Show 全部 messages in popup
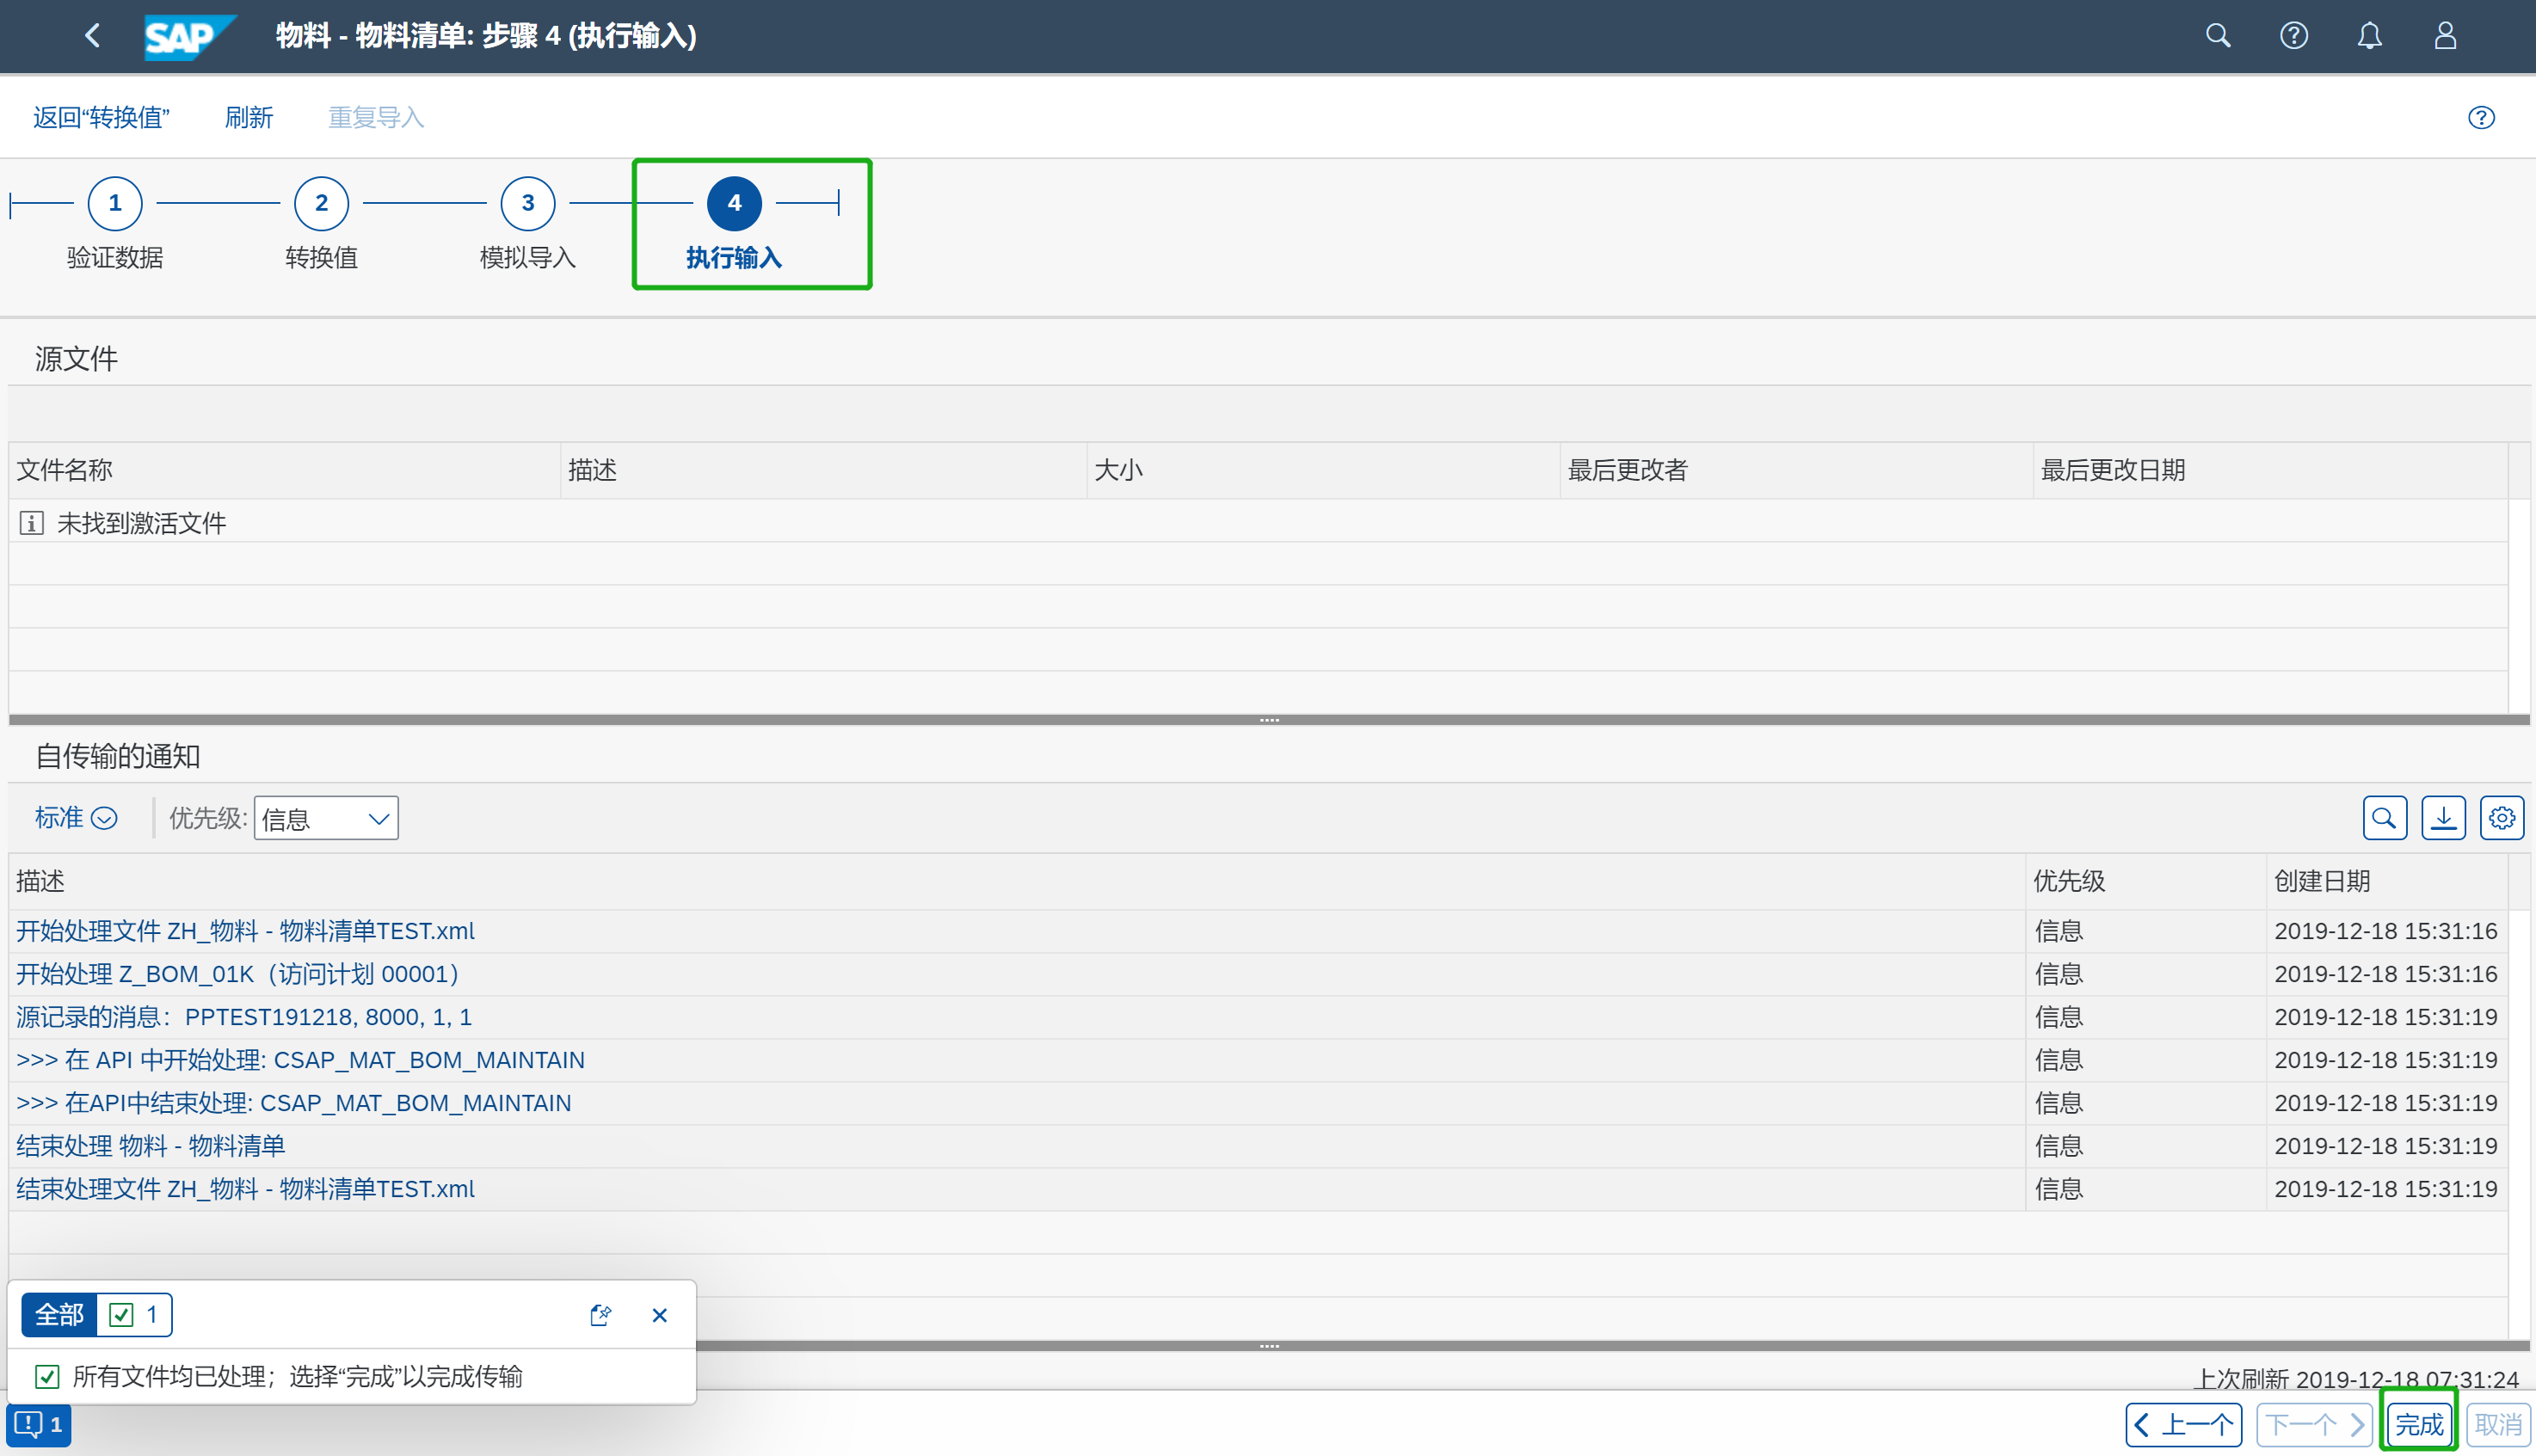2536x1456 pixels. pos(60,1314)
